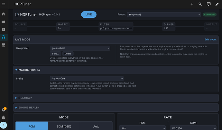Go to home via sidebar icon
The width and height of the screenshot is (222, 130).
tap(4, 14)
